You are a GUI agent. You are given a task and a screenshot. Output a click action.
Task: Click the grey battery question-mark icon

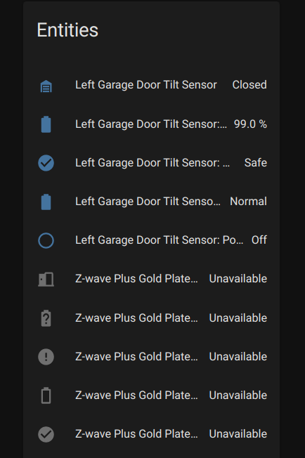pyautogui.click(x=46, y=318)
